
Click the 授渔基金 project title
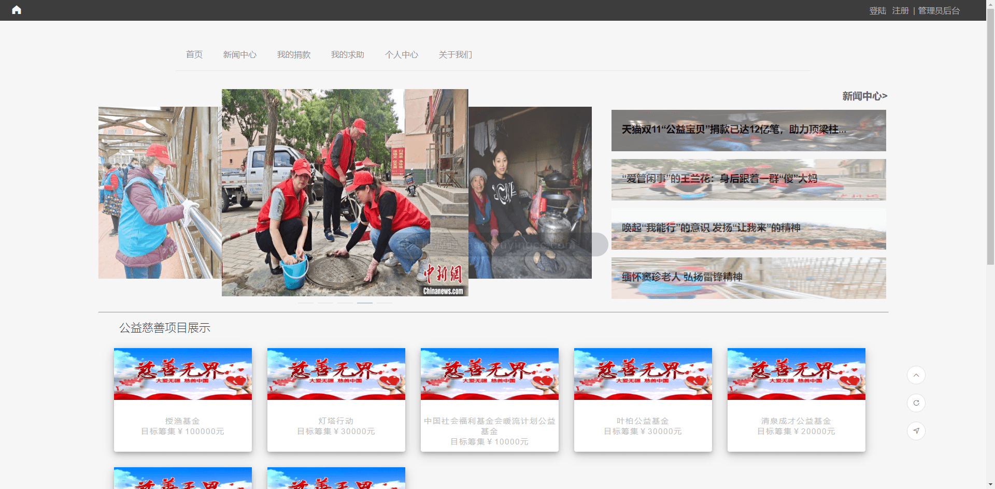[x=183, y=421]
